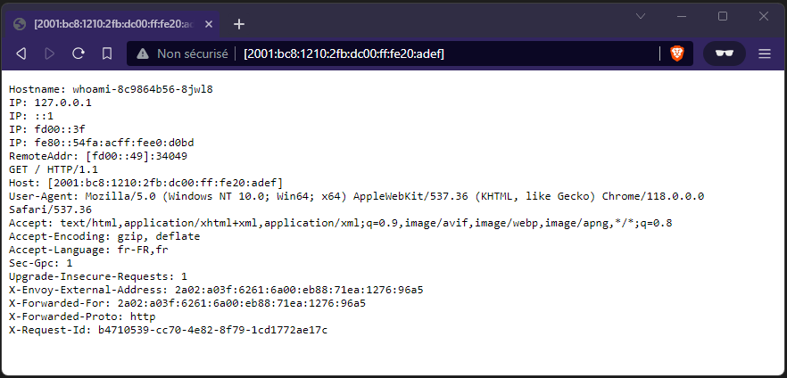This screenshot has height=378, width=787.
Task: Go back to the previous page
Action: (21, 54)
